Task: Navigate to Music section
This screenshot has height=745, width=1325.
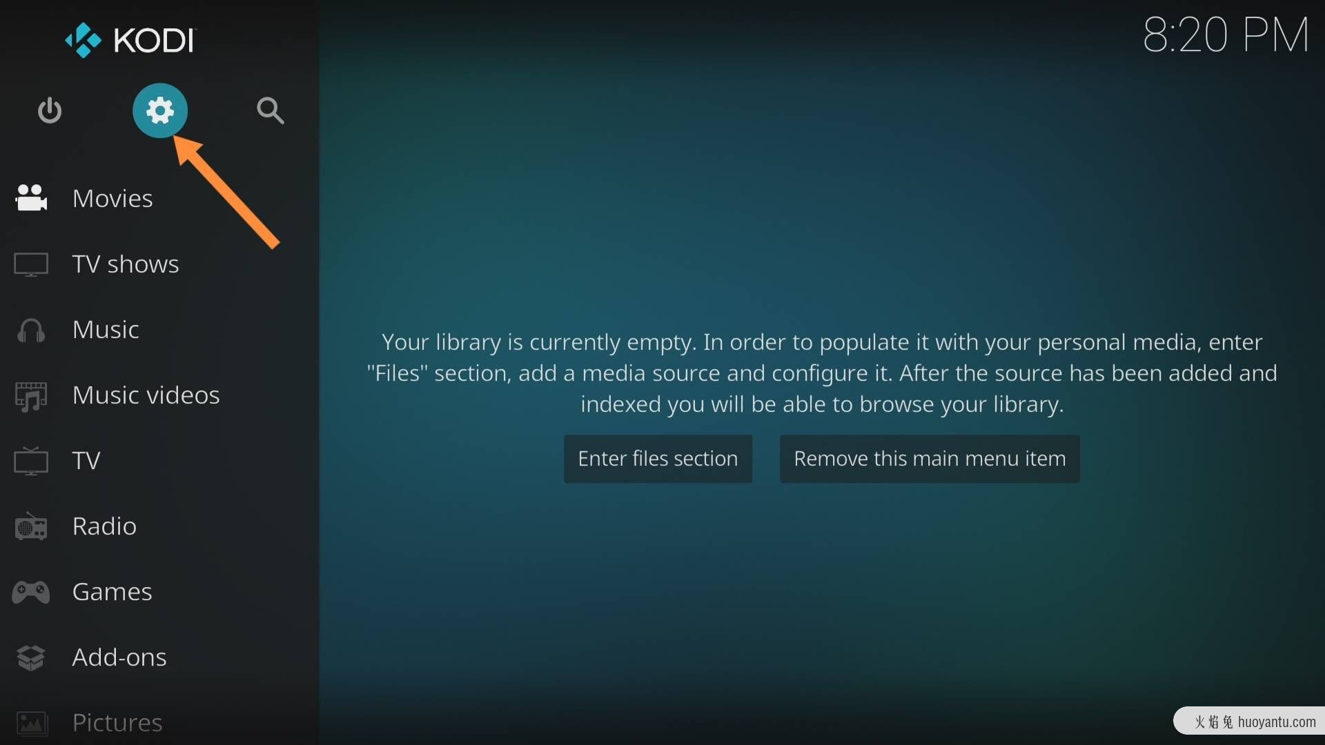Action: [106, 328]
